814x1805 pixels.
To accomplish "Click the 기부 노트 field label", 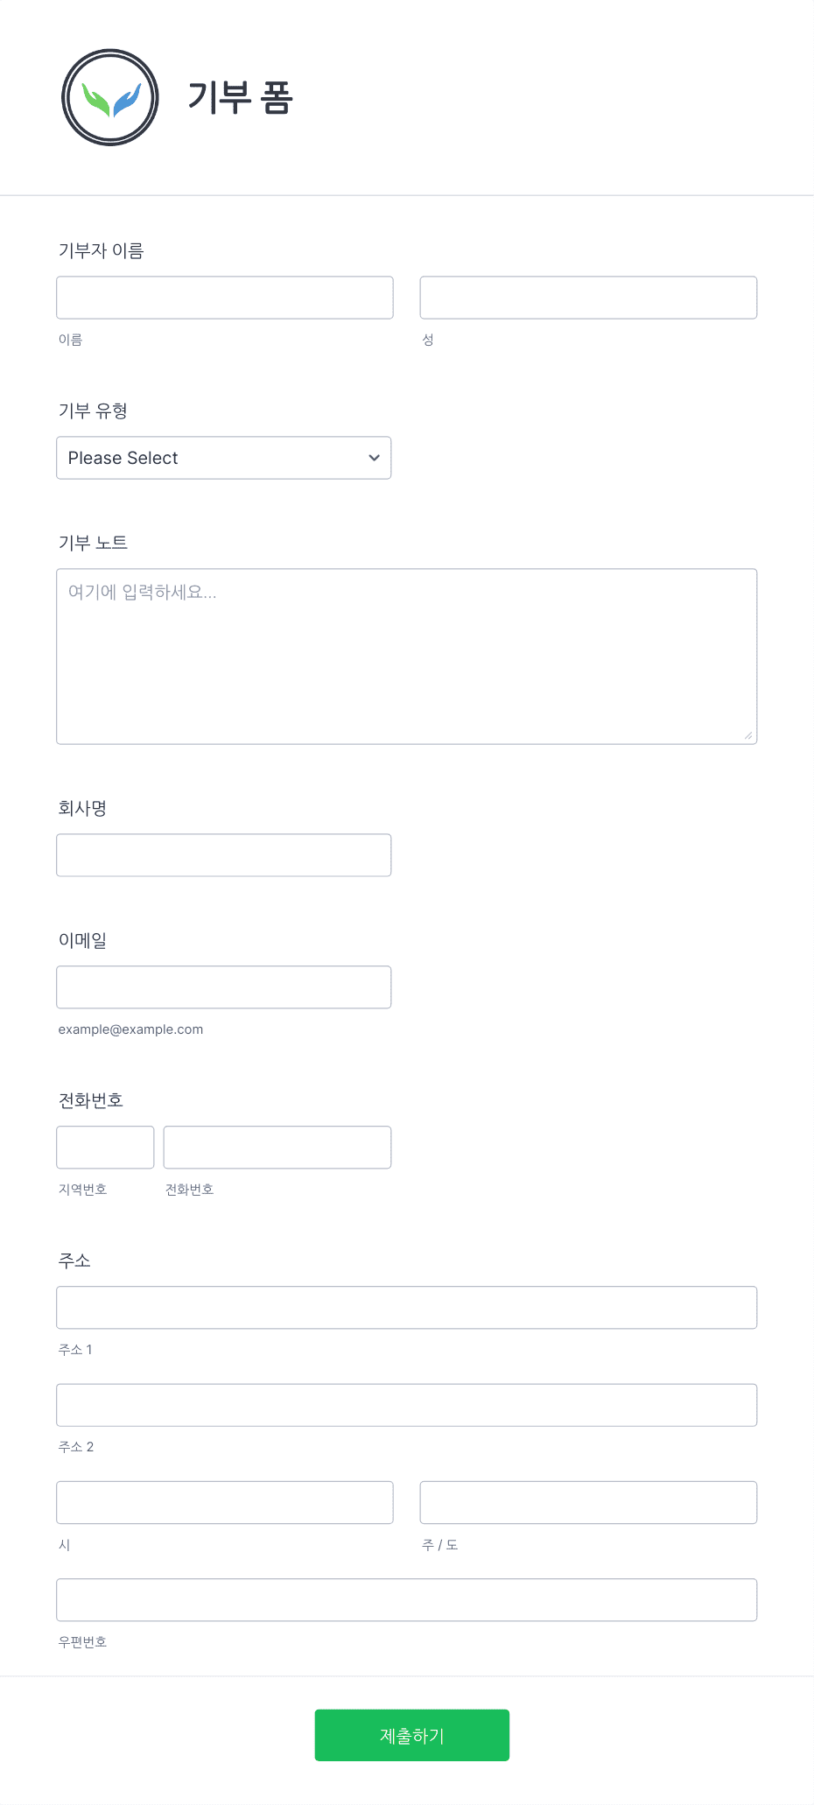I will [x=93, y=543].
